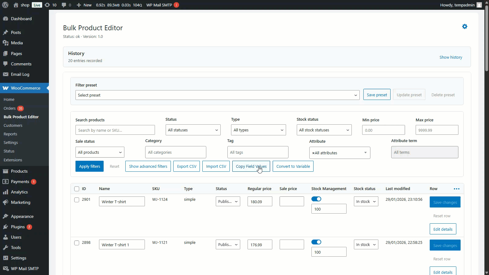Click the Search products input field
489x275 pixels.
tap(115, 130)
